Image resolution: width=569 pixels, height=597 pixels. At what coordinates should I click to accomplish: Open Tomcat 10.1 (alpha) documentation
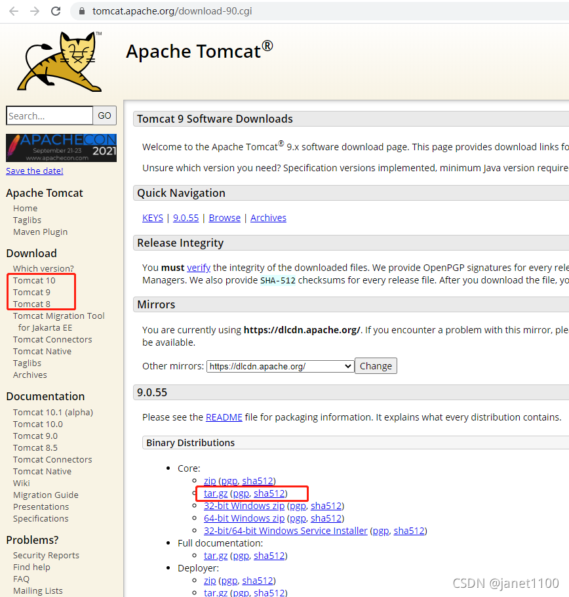coord(53,413)
